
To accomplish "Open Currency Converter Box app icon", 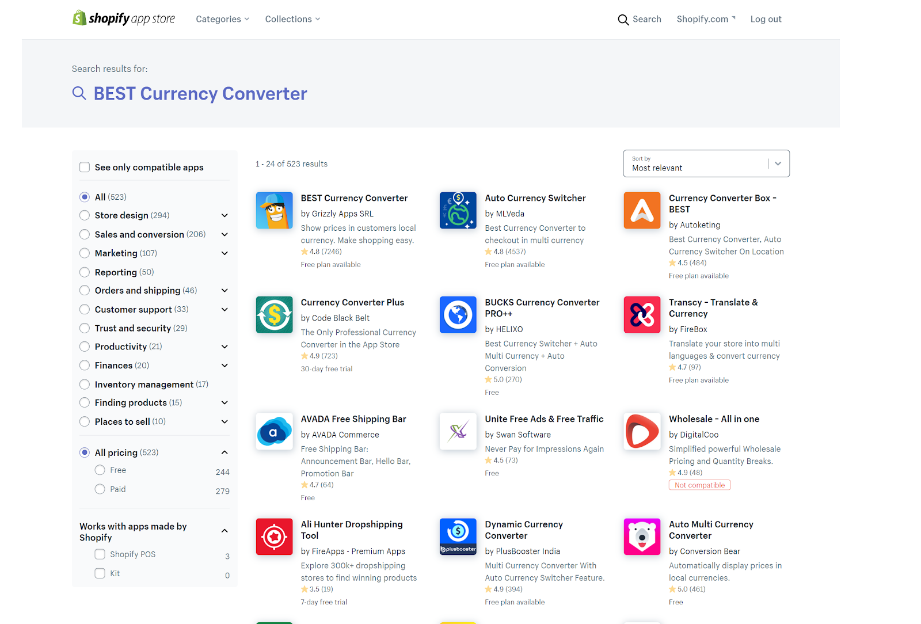I will click(642, 211).
